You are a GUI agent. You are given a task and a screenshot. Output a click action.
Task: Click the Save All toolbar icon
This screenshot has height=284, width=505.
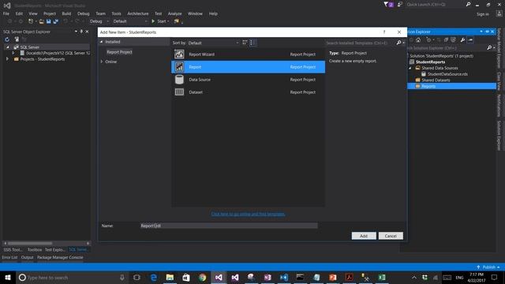[x=56, y=21]
